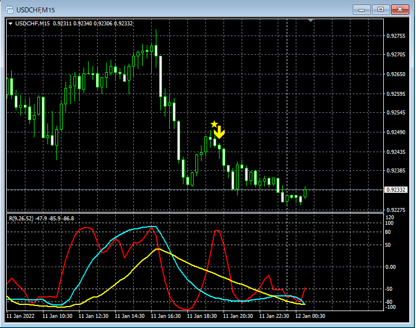Click the 11 Jan 10:30 time label
This screenshot has width=416, height=328.
click(58, 316)
